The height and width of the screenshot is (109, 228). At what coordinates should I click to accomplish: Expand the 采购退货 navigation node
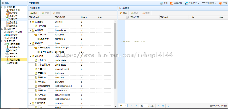[5, 38]
